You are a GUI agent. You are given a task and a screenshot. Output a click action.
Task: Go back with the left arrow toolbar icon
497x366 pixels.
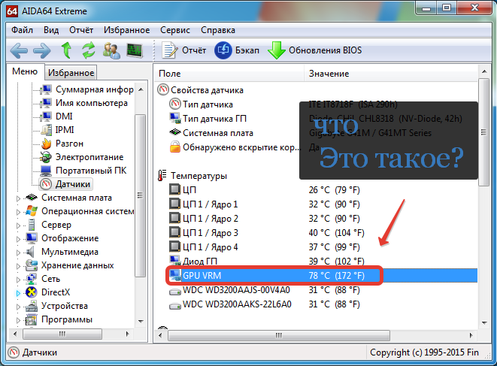click(x=19, y=50)
